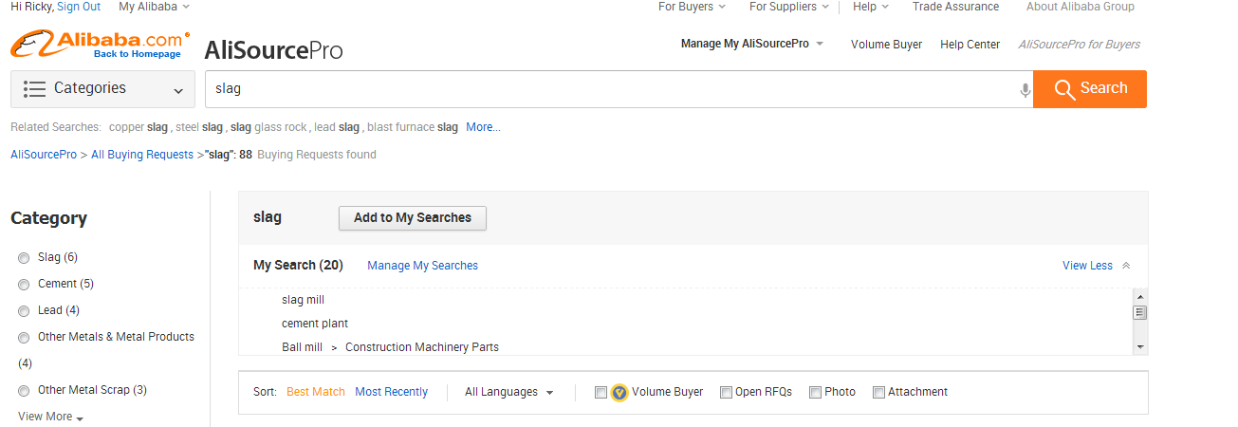Open the Volume Buyer page

click(886, 45)
